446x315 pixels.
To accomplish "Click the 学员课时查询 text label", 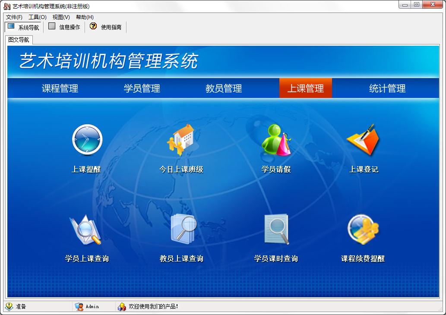I will tap(276, 258).
